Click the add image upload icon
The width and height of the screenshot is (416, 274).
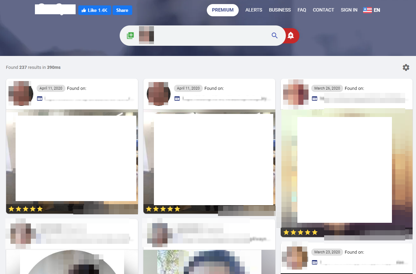(x=130, y=36)
